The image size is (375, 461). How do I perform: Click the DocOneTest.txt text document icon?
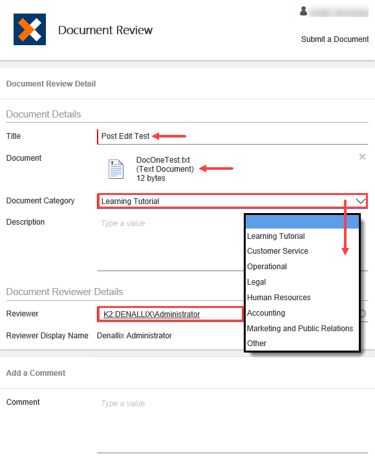(x=116, y=169)
